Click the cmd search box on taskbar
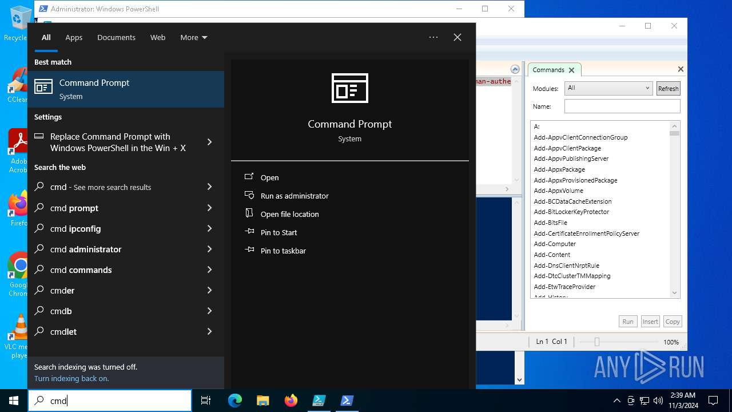Image resolution: width=732 pixels, height=412 pixels. pos(110,401)
